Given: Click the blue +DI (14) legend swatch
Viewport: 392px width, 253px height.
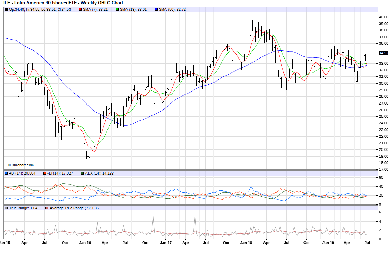Looking at the screenshot, I should 6,173.
